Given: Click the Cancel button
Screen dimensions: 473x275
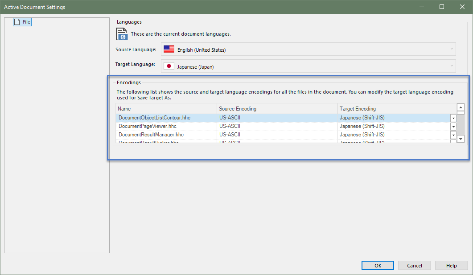Looking at the screenshot, I should coord(415,266).
